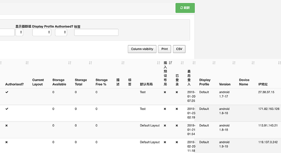Click the green 刷新 refresh button
This screenshot has width=281, height=153.
[185, 8]
